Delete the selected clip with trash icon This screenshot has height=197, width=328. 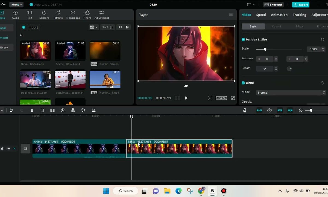pyautogui.click(x=42, y=110)
